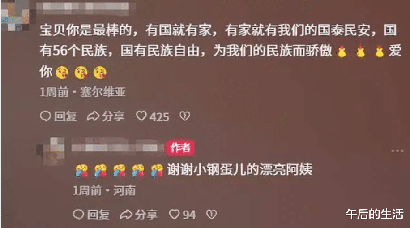Click the red 作者 author badge

(x=180, y=148)
